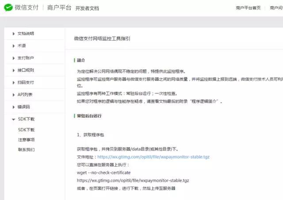Image resolution: width=283 pixels, height=200 pixels.
Task: Open 商户平台首页 in top navigation
Action: click(x=249, y=8)
